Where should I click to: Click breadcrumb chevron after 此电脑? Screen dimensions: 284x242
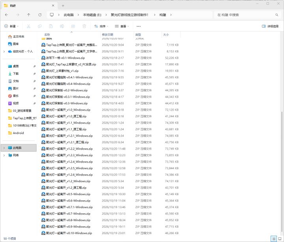tap(78, 15)
